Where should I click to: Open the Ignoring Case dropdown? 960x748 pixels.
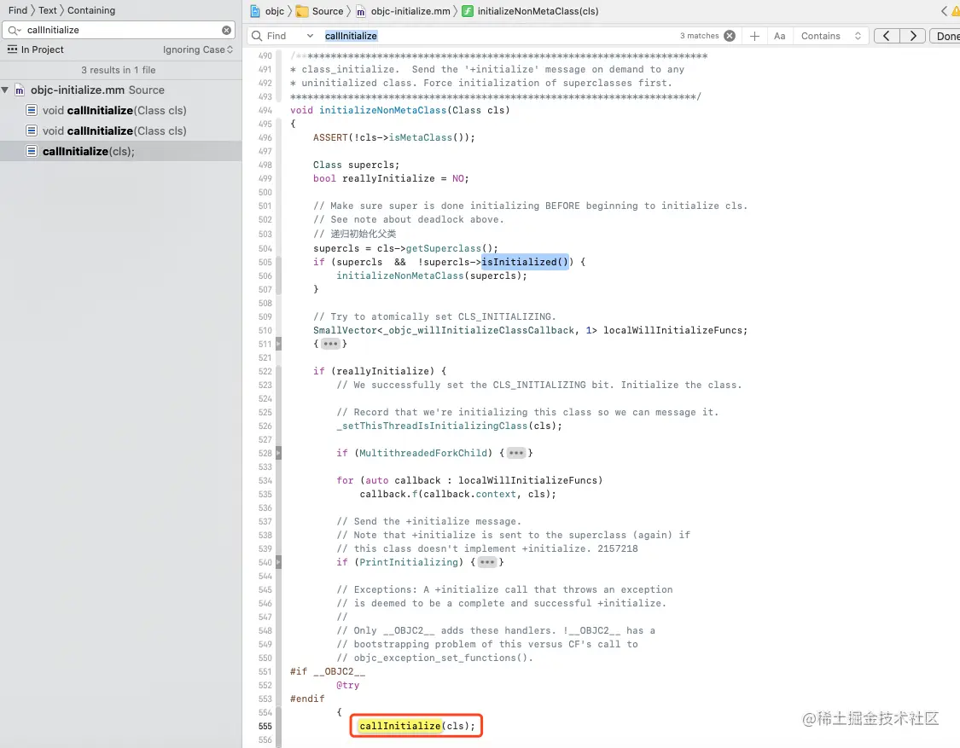198,49
